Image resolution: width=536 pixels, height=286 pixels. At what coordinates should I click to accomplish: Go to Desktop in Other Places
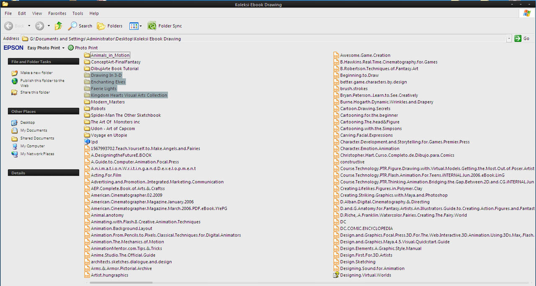pyautogui.click(x=28, y=123)
